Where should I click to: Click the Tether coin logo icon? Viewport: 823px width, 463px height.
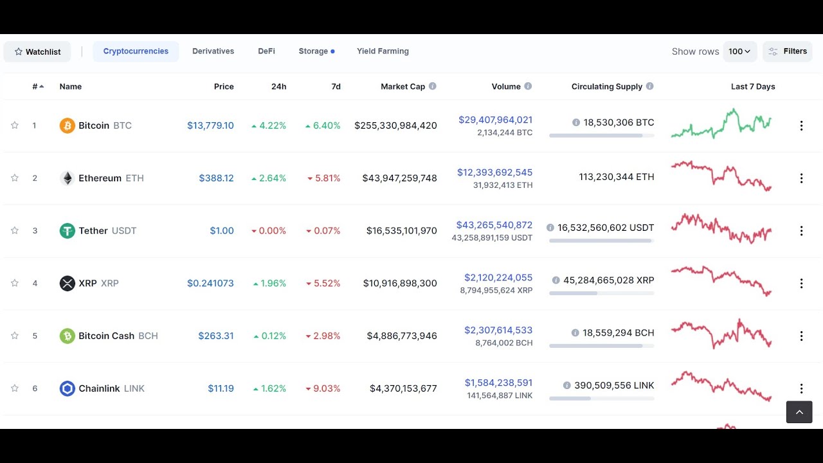coord(68,231)
